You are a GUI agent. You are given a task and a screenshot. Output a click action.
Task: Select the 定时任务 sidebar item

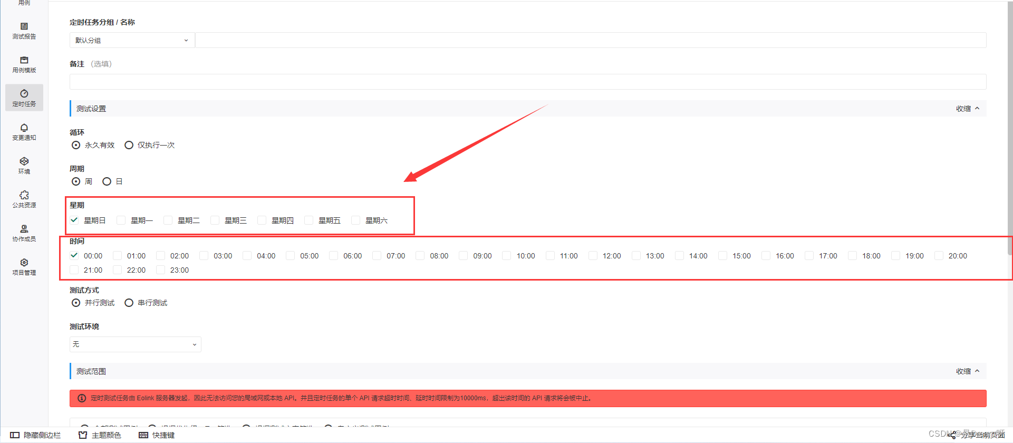(x=24, y=98)
